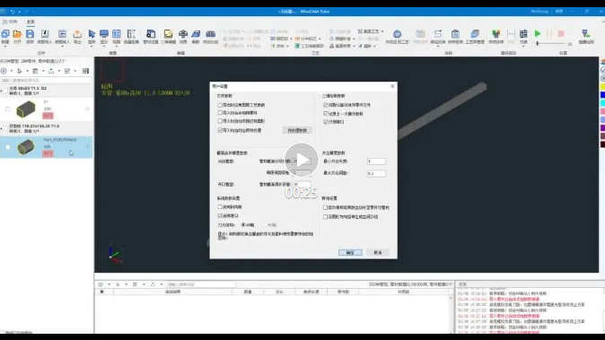The height and width of the screenshot is (340, 605).
Task: Click the Cancel button in dialog
Action: 378,252
